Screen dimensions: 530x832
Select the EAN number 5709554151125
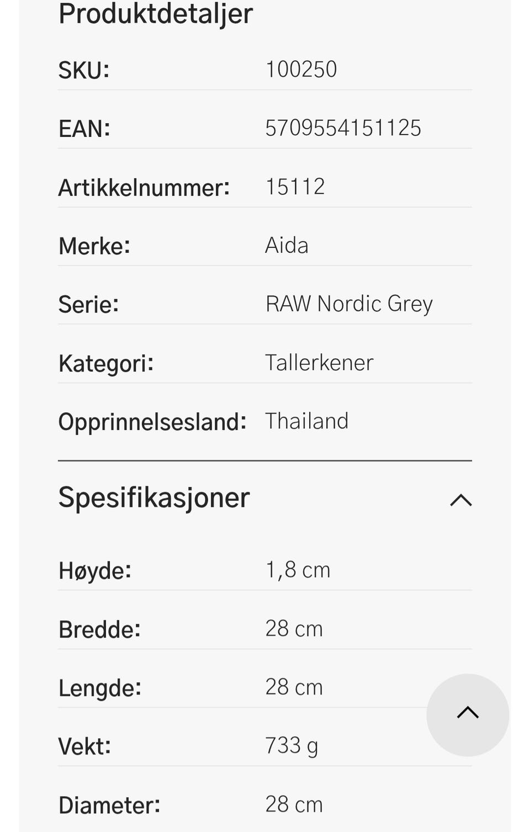click(x=343, y=128)
